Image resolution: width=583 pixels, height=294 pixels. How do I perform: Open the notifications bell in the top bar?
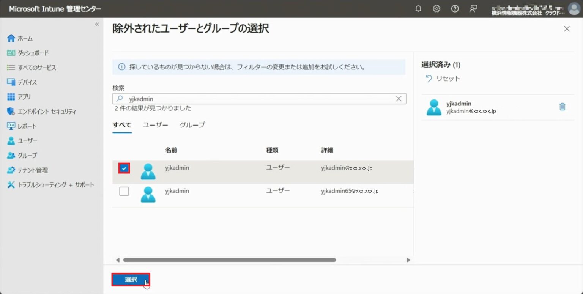coord(418,9)
